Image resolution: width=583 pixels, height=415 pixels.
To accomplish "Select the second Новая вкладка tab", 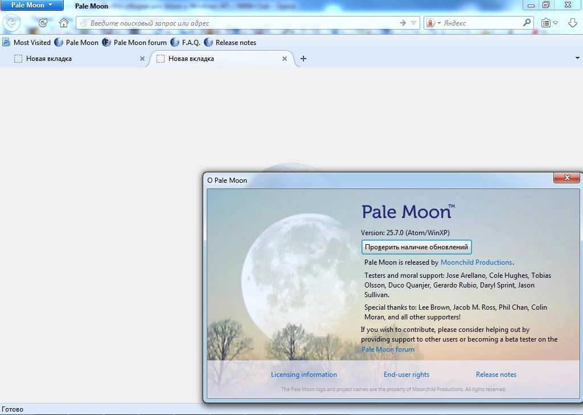I will coord(222,59).
